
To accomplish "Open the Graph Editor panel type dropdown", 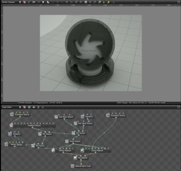I will (x=11, y=107).
